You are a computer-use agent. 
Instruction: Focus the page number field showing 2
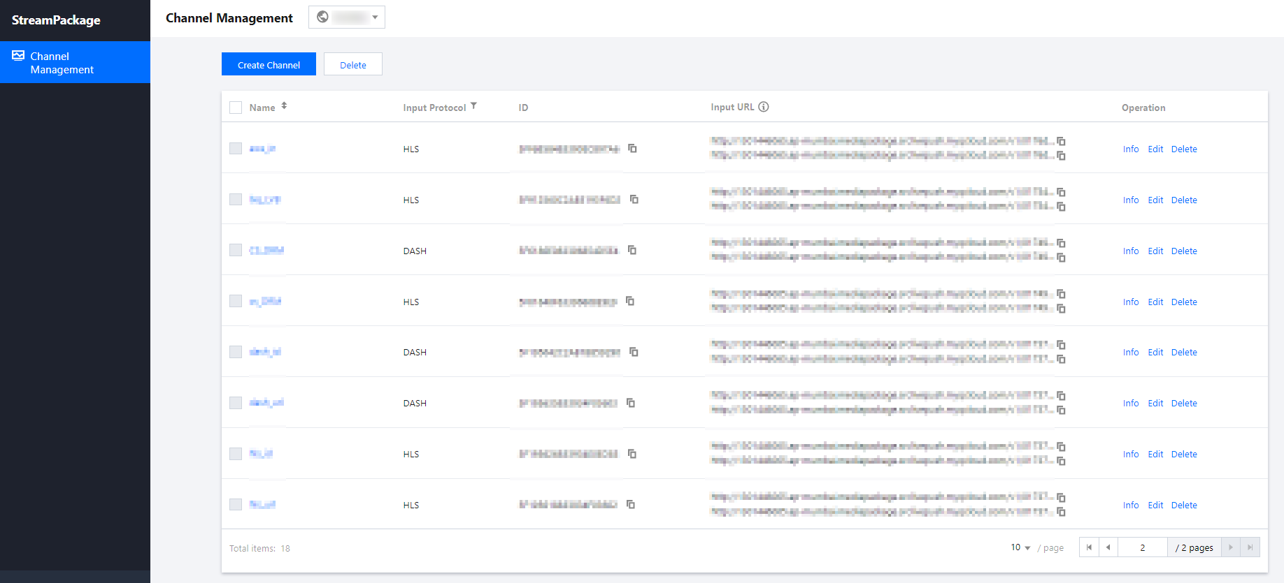point(1143,547)
